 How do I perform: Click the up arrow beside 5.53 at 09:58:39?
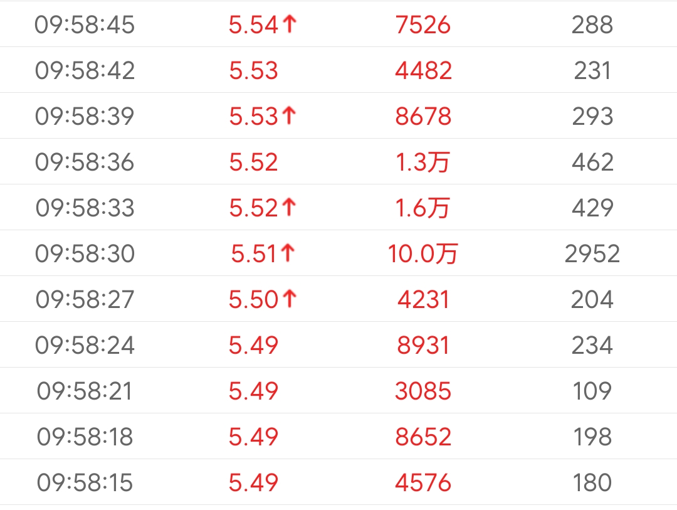click(288, 116)
